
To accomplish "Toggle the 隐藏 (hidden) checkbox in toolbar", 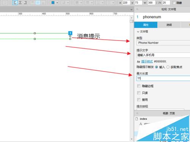I will pyautogui.click(x=174, y=3).
